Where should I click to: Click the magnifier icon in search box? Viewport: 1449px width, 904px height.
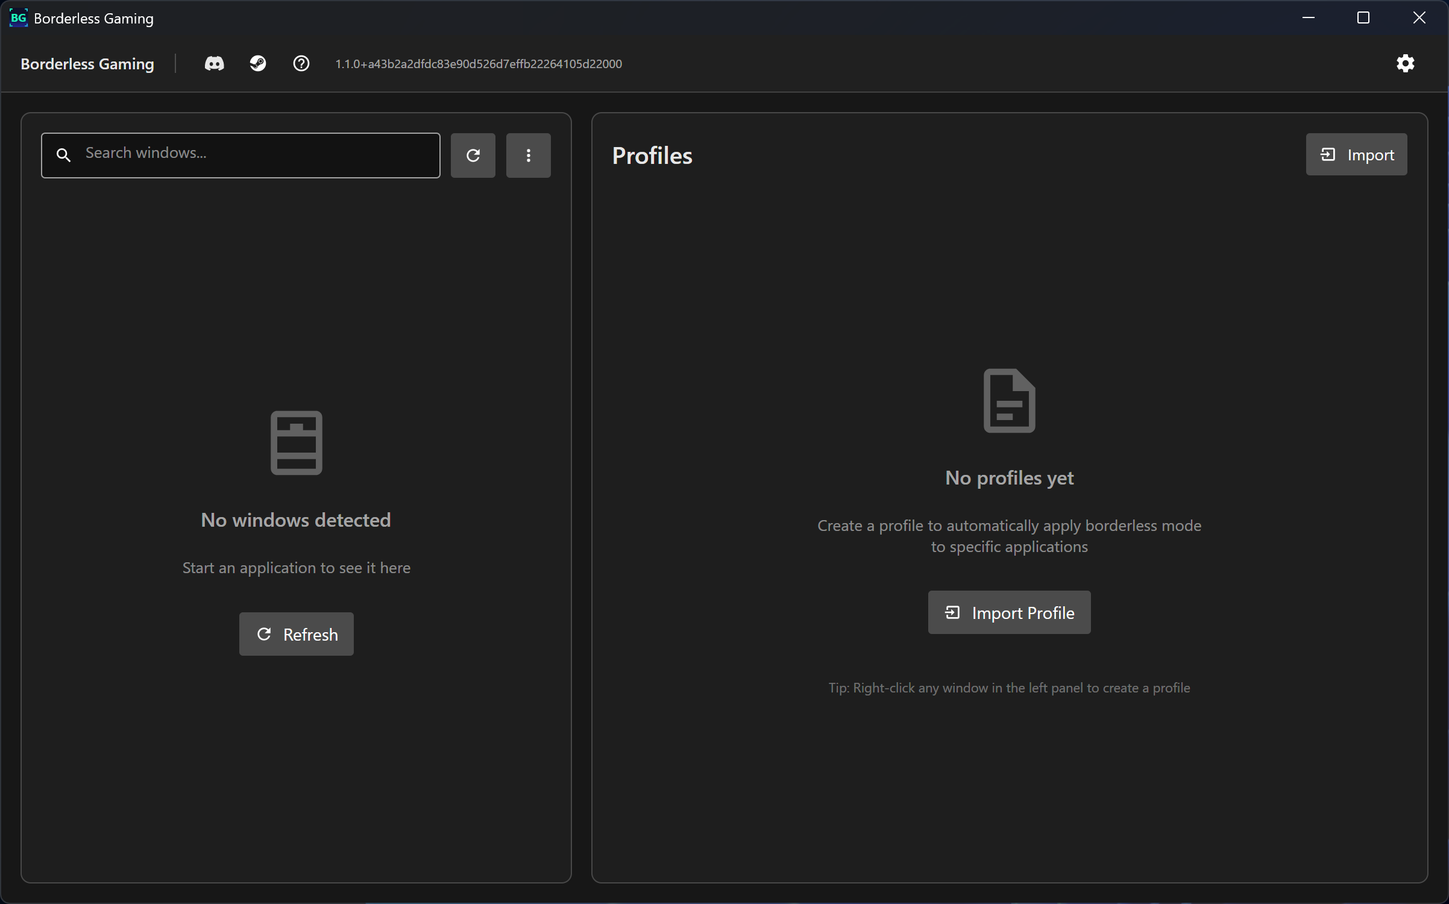[x=63, y=155]
